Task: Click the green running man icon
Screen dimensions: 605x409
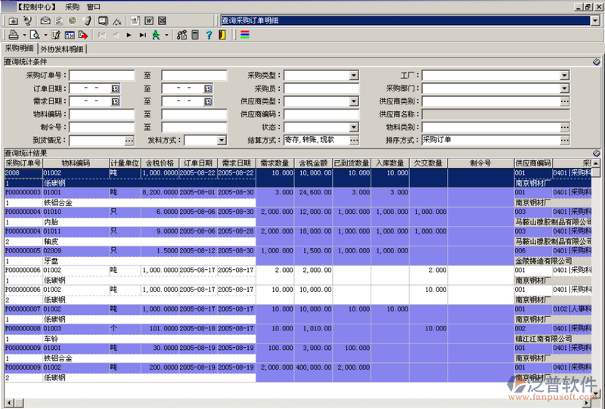Action: coord(156,35)
